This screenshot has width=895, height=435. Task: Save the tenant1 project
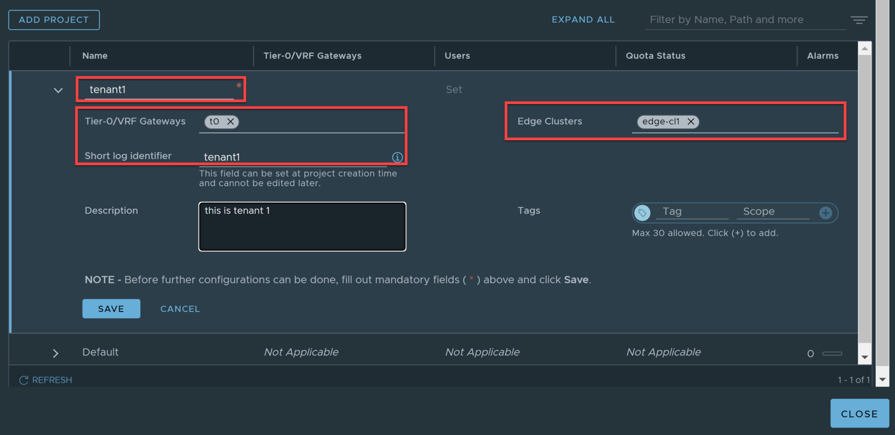[111, 309]
